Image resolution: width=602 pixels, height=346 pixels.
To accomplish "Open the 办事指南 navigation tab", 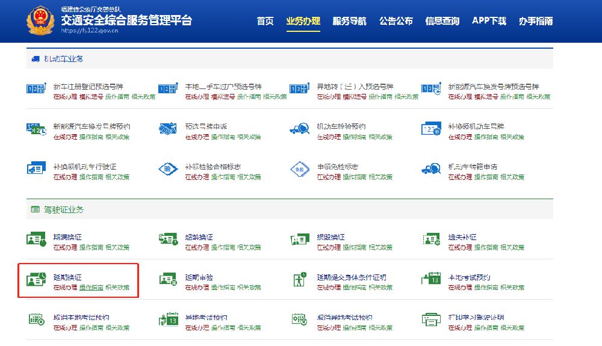I will (x=536, y=20).
